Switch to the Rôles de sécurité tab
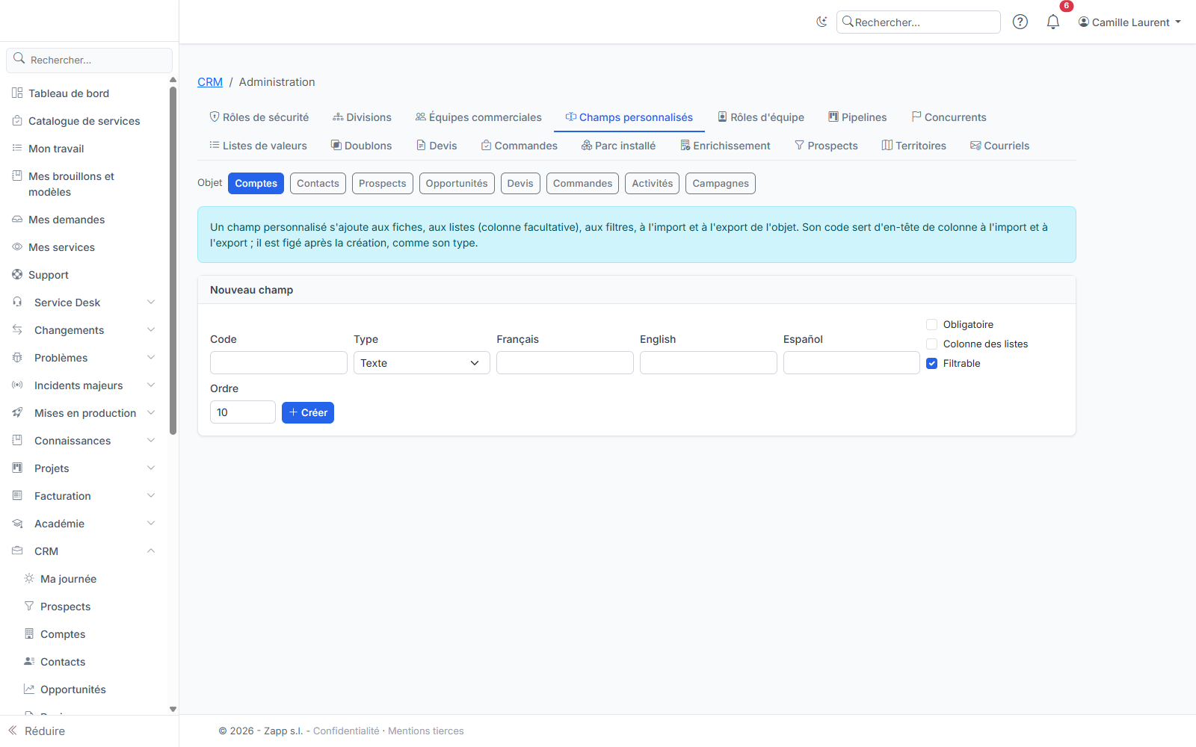Screen dimensions: 1196x747 tap(259, 117)
